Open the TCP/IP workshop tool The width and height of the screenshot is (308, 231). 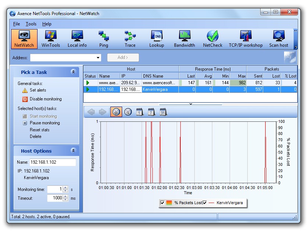(x=246, y=39)
